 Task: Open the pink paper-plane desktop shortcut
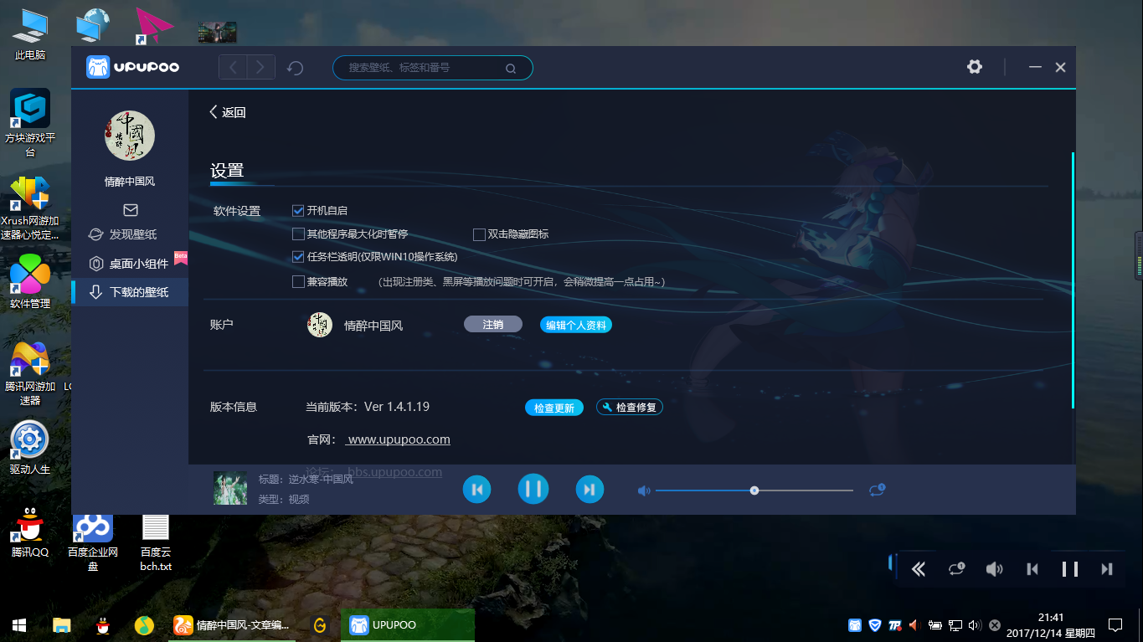[x=154, y=26]
